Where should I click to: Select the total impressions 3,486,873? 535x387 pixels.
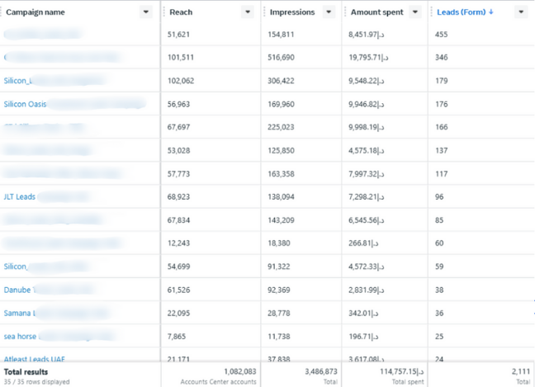(320, 371)
